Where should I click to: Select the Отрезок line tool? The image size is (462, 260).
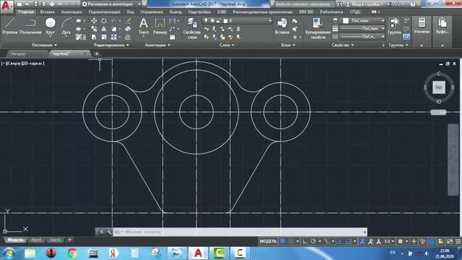point(10,26)
